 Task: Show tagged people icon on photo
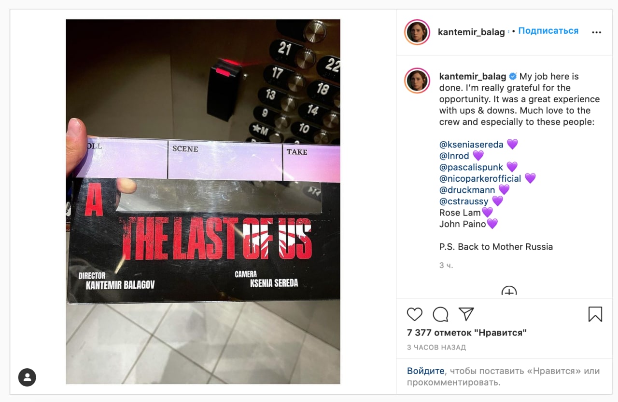(x=27, y=377)
